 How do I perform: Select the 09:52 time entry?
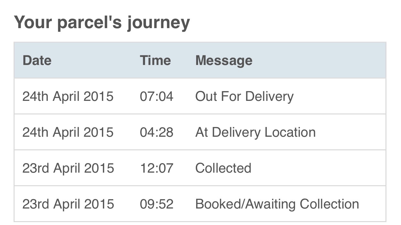pos(157,204)
